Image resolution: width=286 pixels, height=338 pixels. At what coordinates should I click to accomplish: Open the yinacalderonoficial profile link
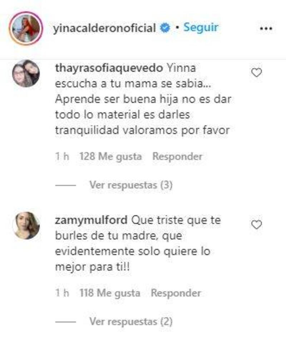(x=104, y=28)
